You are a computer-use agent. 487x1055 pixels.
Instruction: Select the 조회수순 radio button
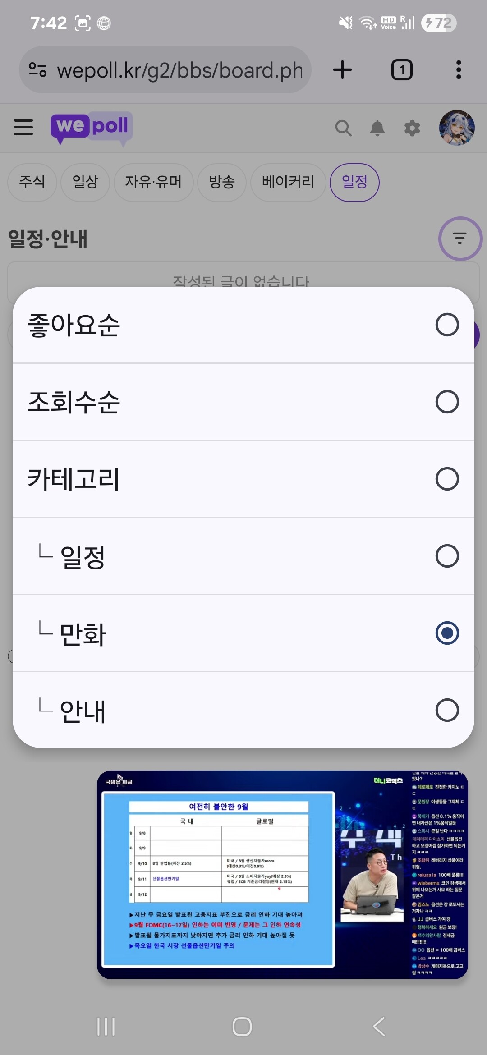click(447, 402)
